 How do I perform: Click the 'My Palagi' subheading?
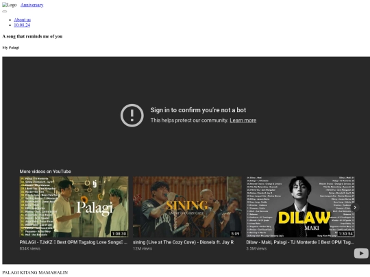[x=10, y=48]
